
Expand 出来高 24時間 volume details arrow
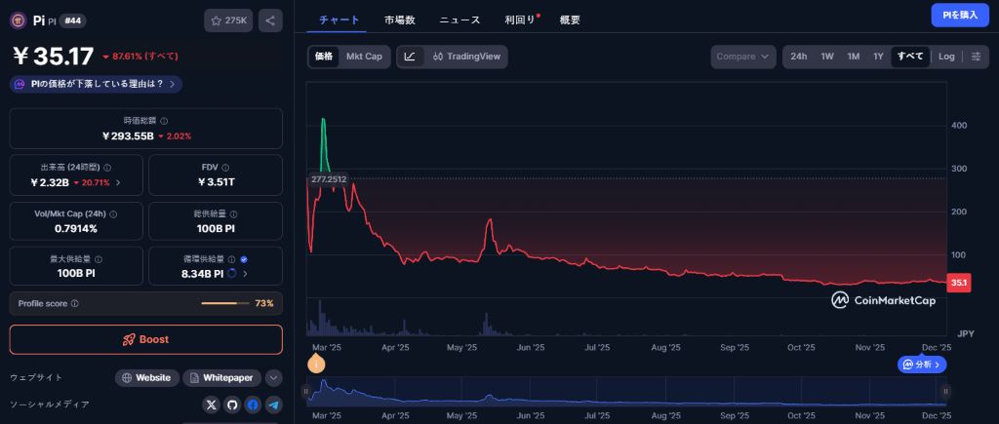(x=118, y=182)
